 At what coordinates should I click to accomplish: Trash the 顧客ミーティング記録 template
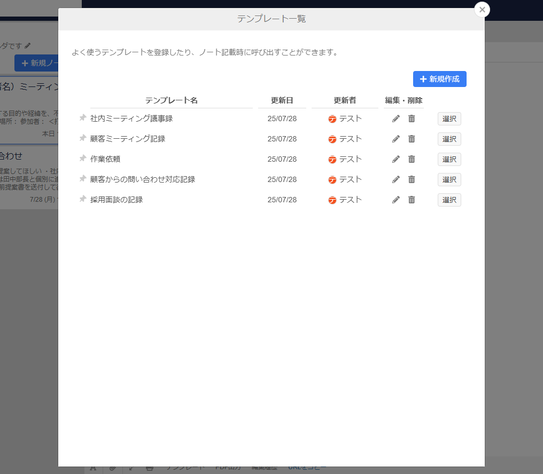pyautogui.click(x=412, y=139)
